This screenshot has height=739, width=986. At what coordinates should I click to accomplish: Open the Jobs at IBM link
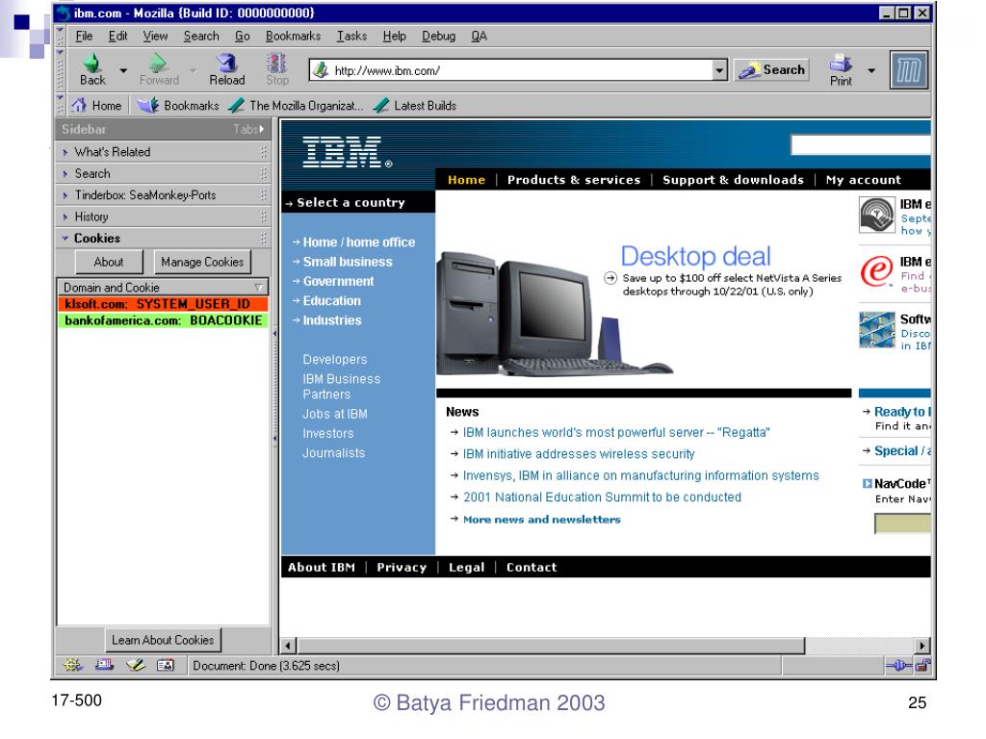(334, 414)
